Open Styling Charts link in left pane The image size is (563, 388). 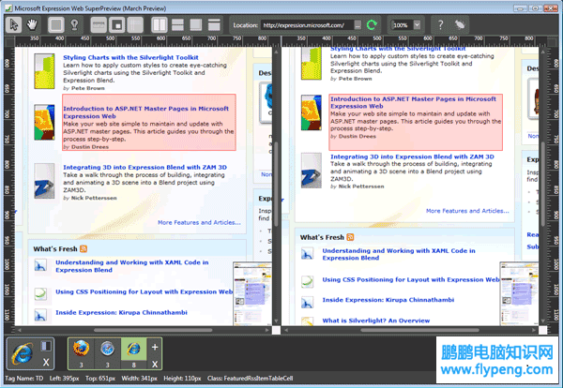(x=130, y=57)
